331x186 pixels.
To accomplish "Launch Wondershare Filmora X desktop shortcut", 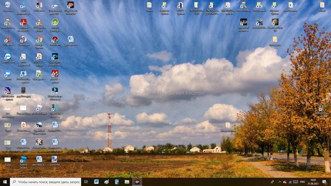I will 55,94.
